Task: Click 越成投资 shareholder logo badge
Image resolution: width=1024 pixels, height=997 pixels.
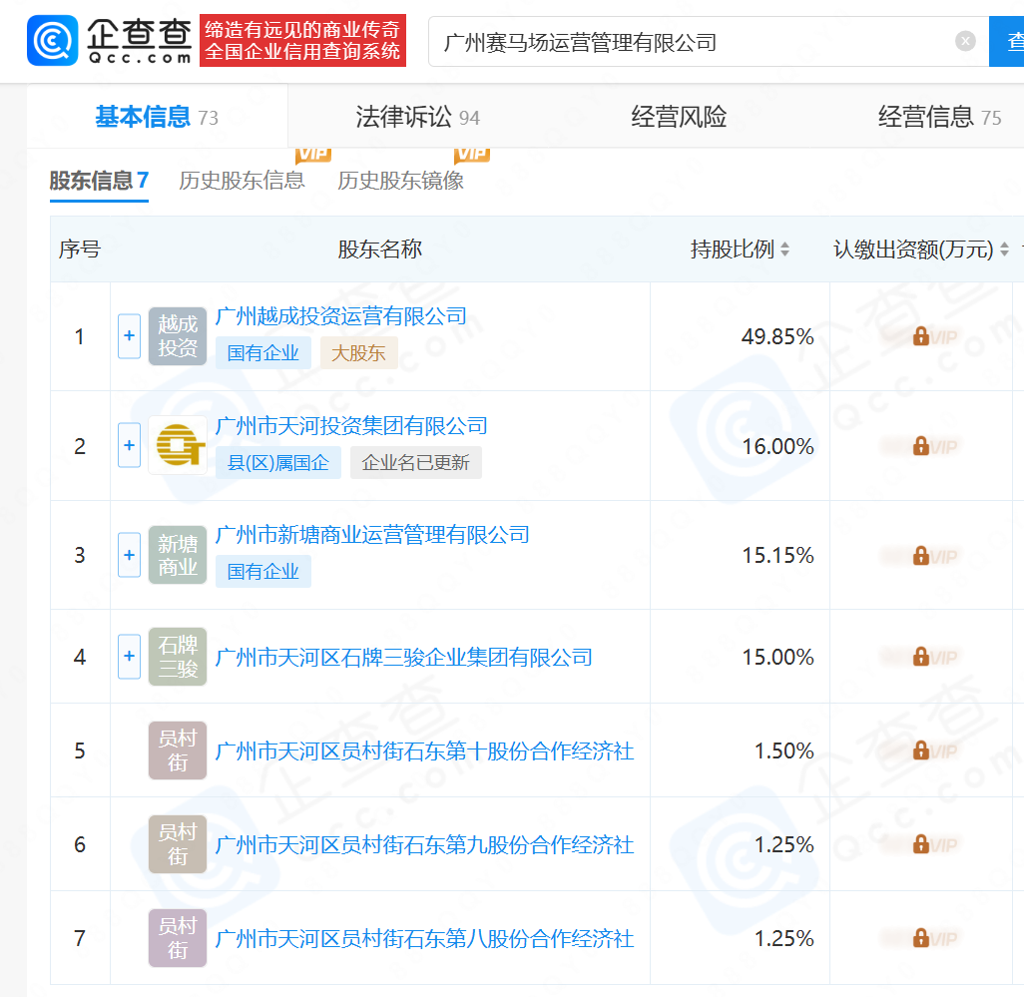Action: coord(178,336)
